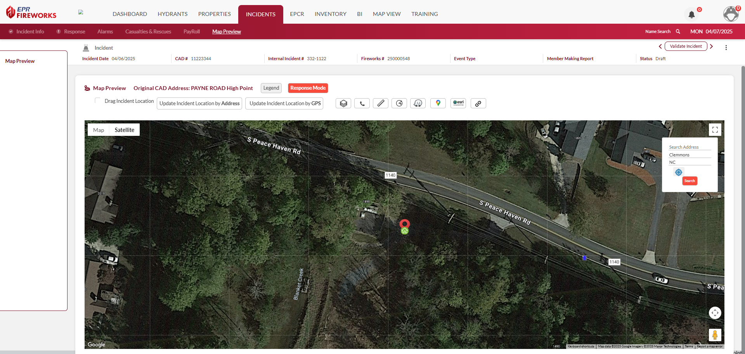
Task: Switch map to Satellite view
Action: (124, 130)
